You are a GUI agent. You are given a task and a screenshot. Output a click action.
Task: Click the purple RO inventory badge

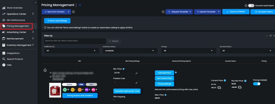[x=86, y=90]
